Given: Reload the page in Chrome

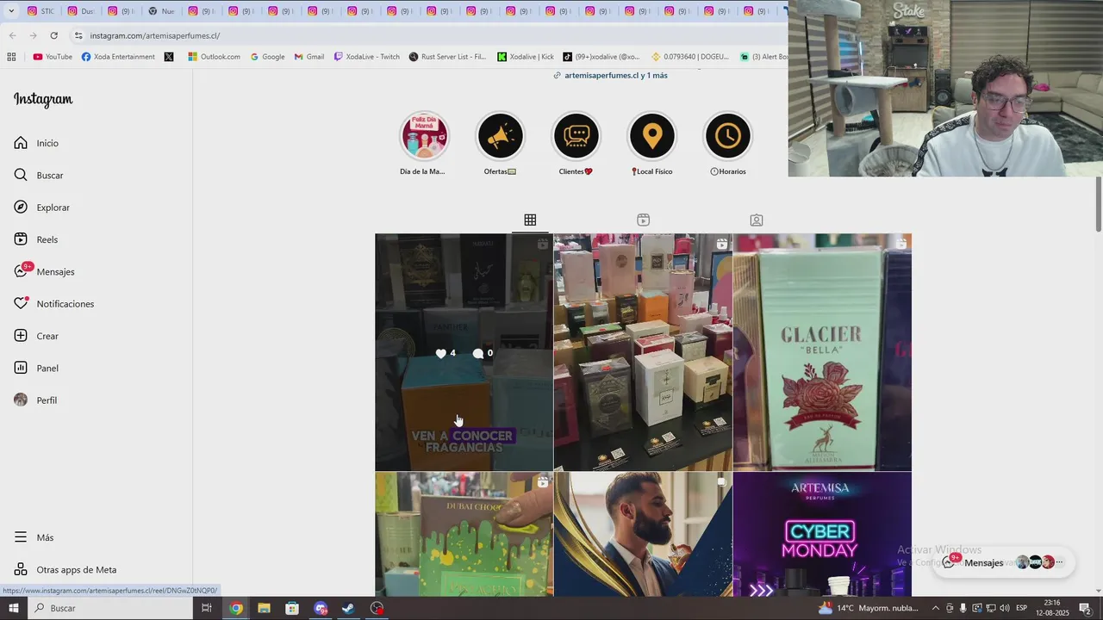Looking at the screenshot, I should click(53, 35).
